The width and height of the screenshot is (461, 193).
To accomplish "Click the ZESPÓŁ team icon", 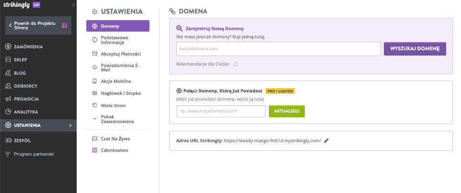I will 8,141.
